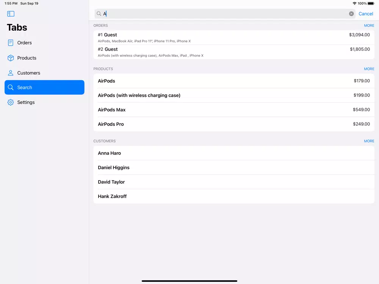Tap the home indicator bar at bottom
This screenshot has width=379, height=284.
point(189,281)
